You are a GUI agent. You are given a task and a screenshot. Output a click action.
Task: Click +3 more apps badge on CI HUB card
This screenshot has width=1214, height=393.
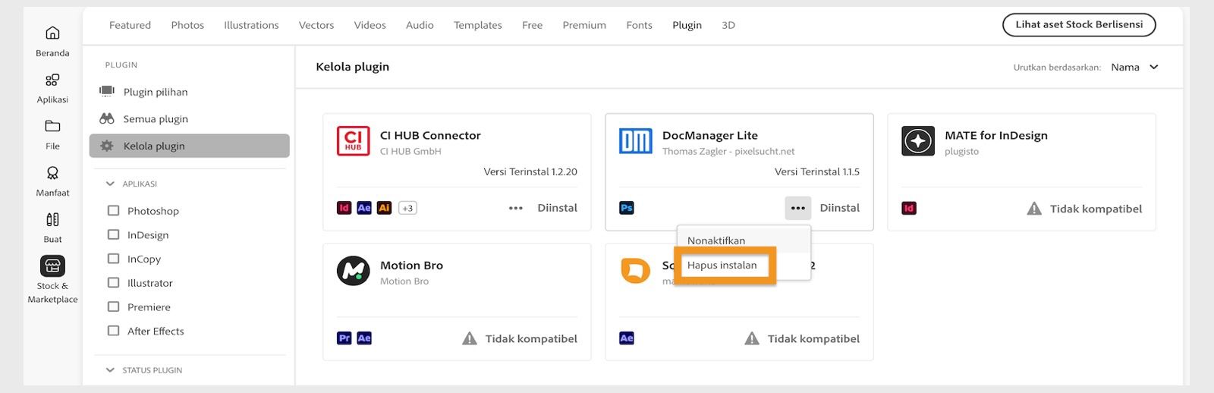[407, 208]
